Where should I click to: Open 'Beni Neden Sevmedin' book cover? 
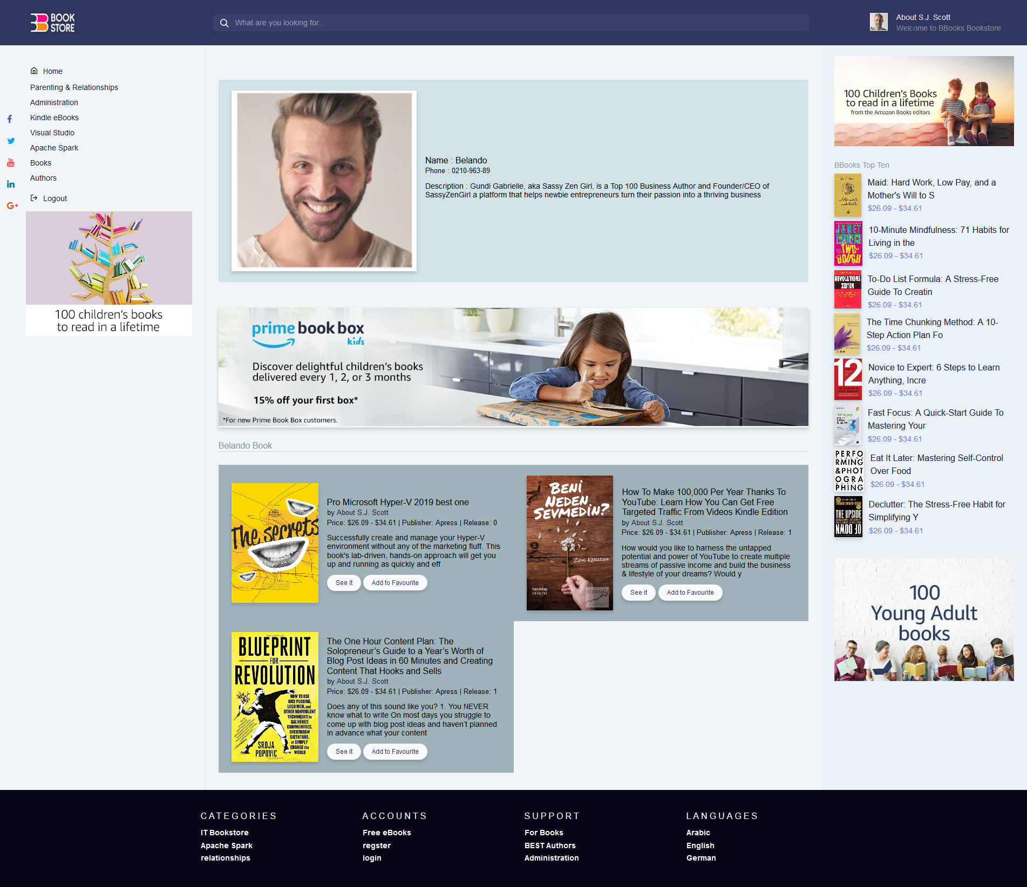point(570,543)
